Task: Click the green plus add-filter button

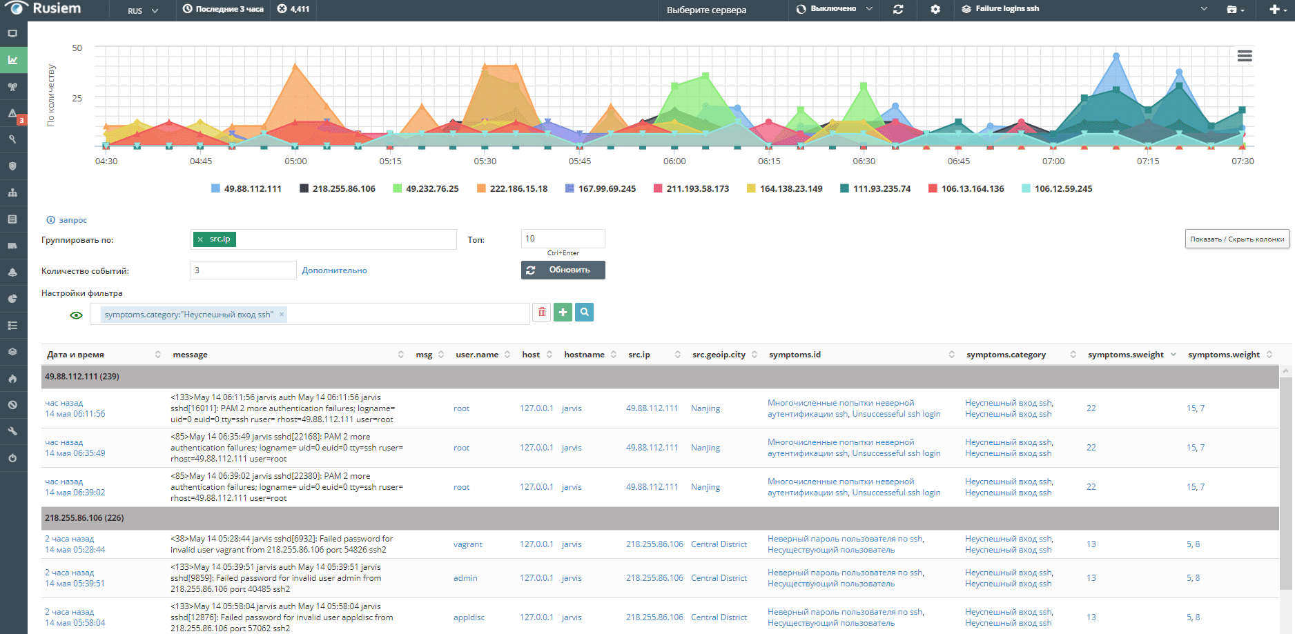Action: (x=563, y=313)
